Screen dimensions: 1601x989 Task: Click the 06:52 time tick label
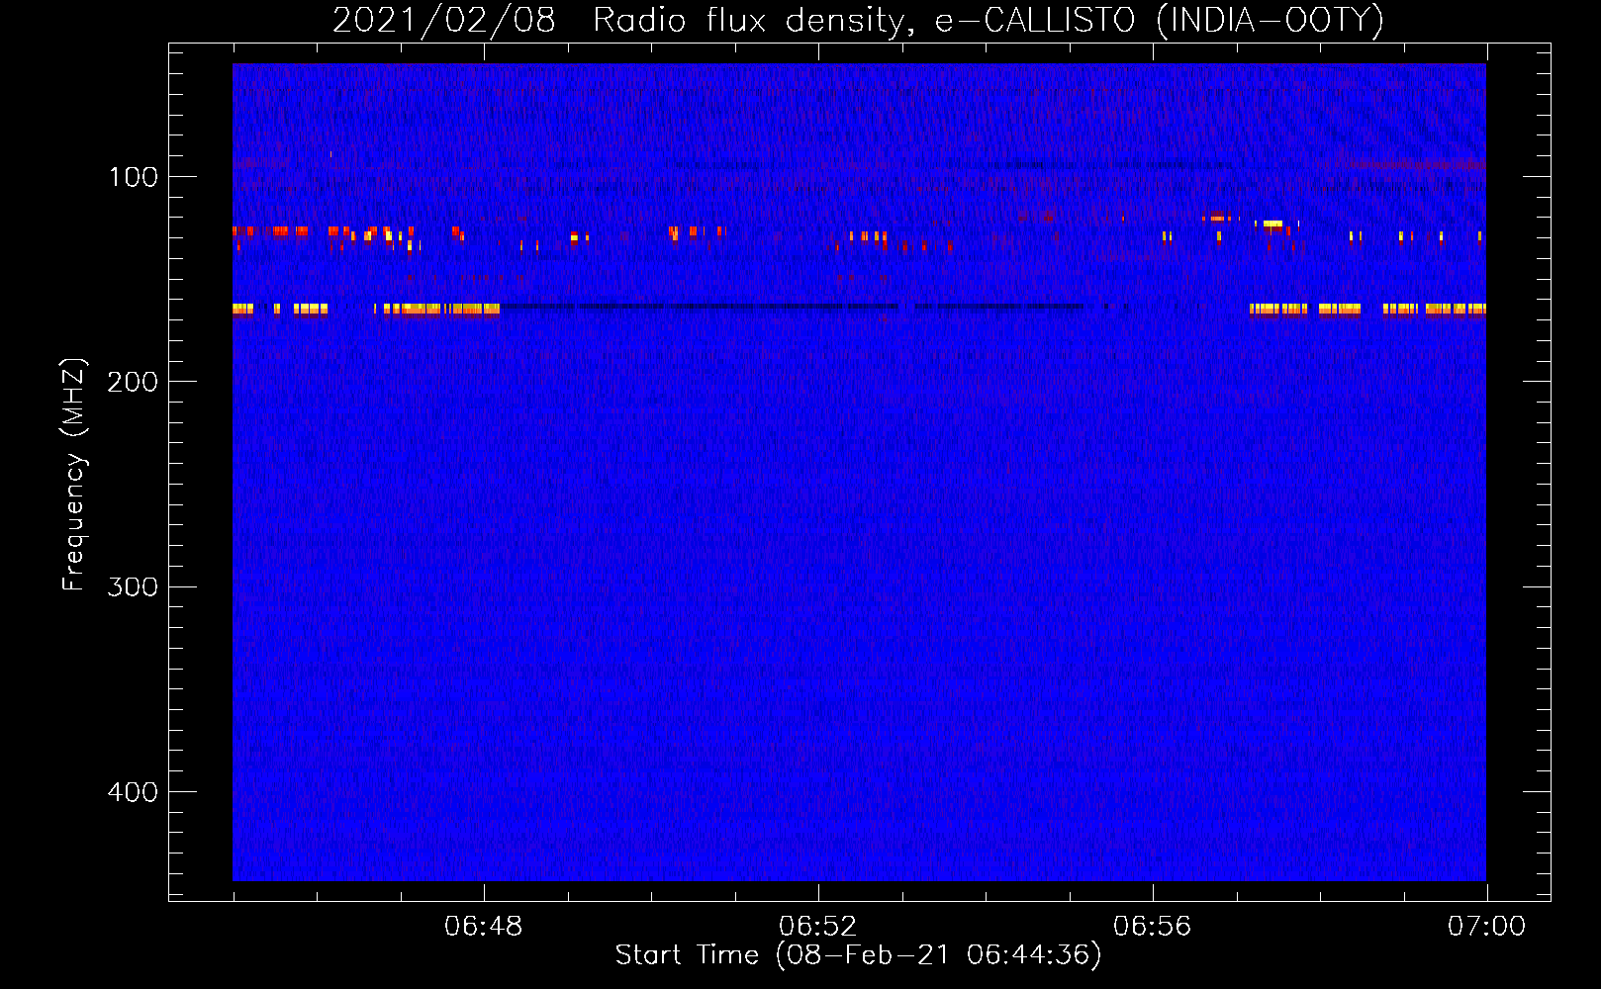817,927
